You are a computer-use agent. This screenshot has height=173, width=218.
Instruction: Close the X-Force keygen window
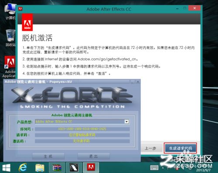point(138,82)
